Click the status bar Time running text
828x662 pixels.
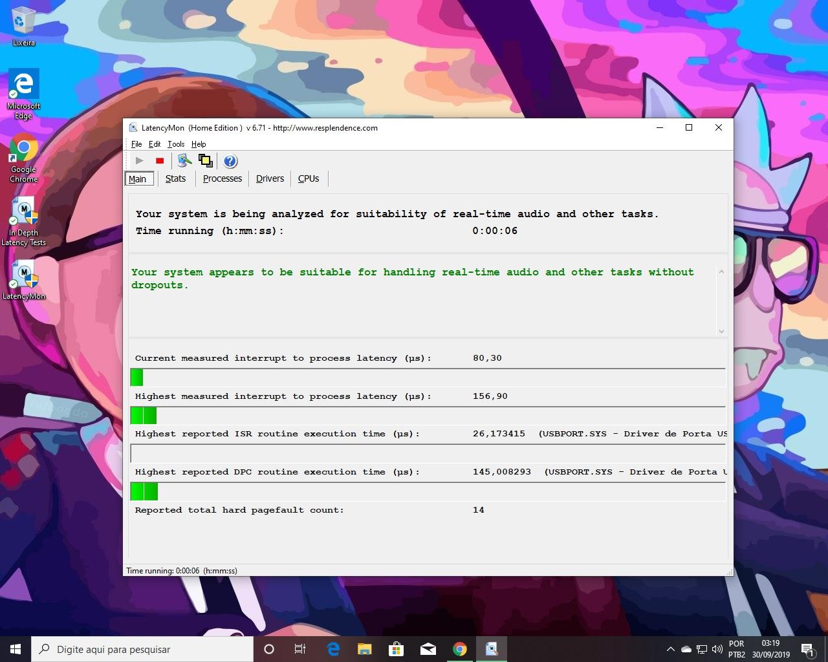click(x=182, y=571)
